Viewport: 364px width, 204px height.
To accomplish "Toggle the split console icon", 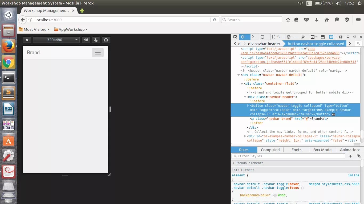I will (x=323, y=37).
